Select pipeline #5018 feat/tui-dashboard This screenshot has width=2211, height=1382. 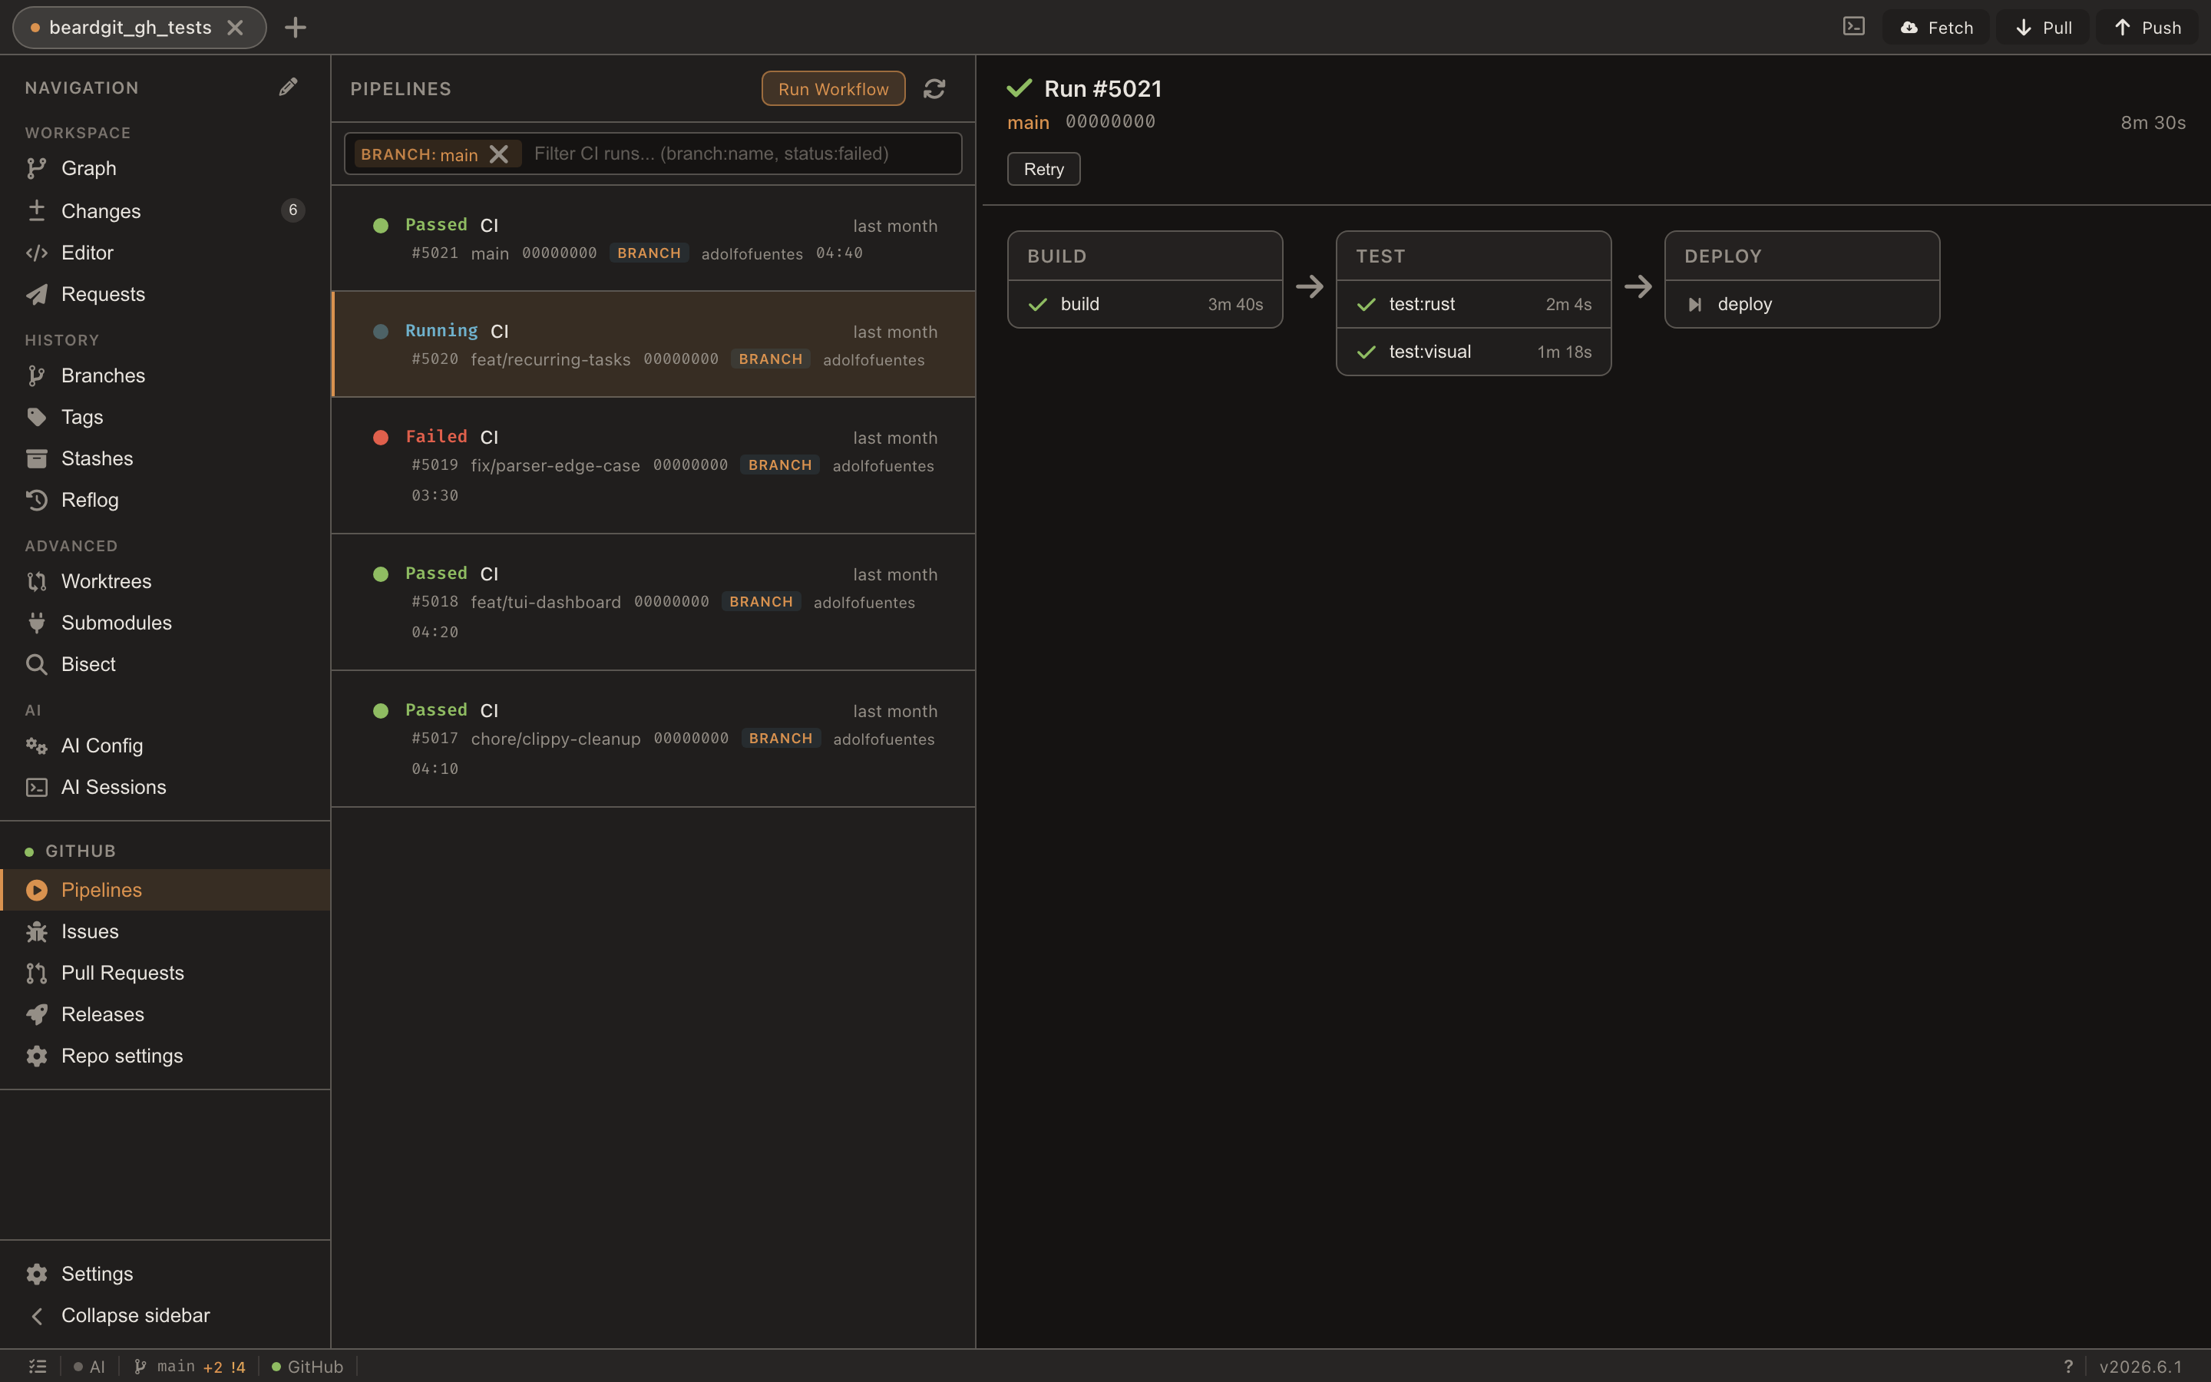(x=653, y=603)
